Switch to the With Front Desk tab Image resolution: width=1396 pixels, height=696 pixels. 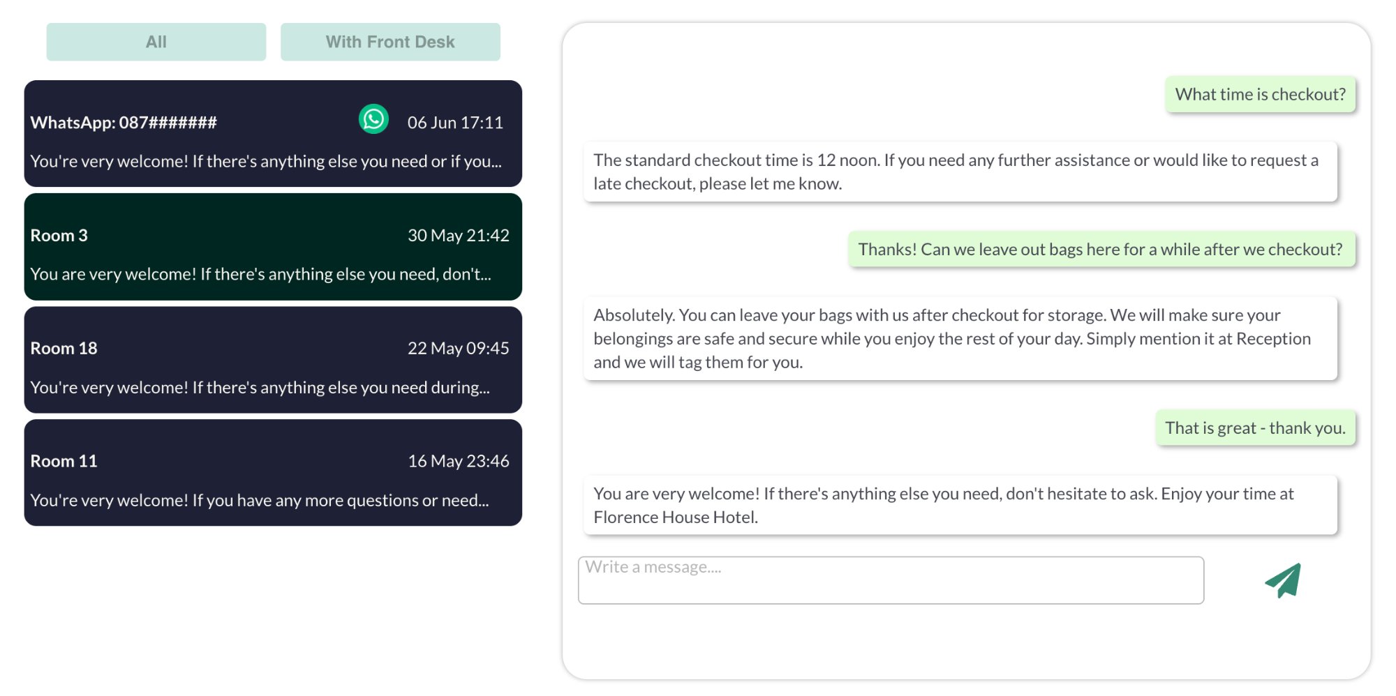tap(390, 41)
